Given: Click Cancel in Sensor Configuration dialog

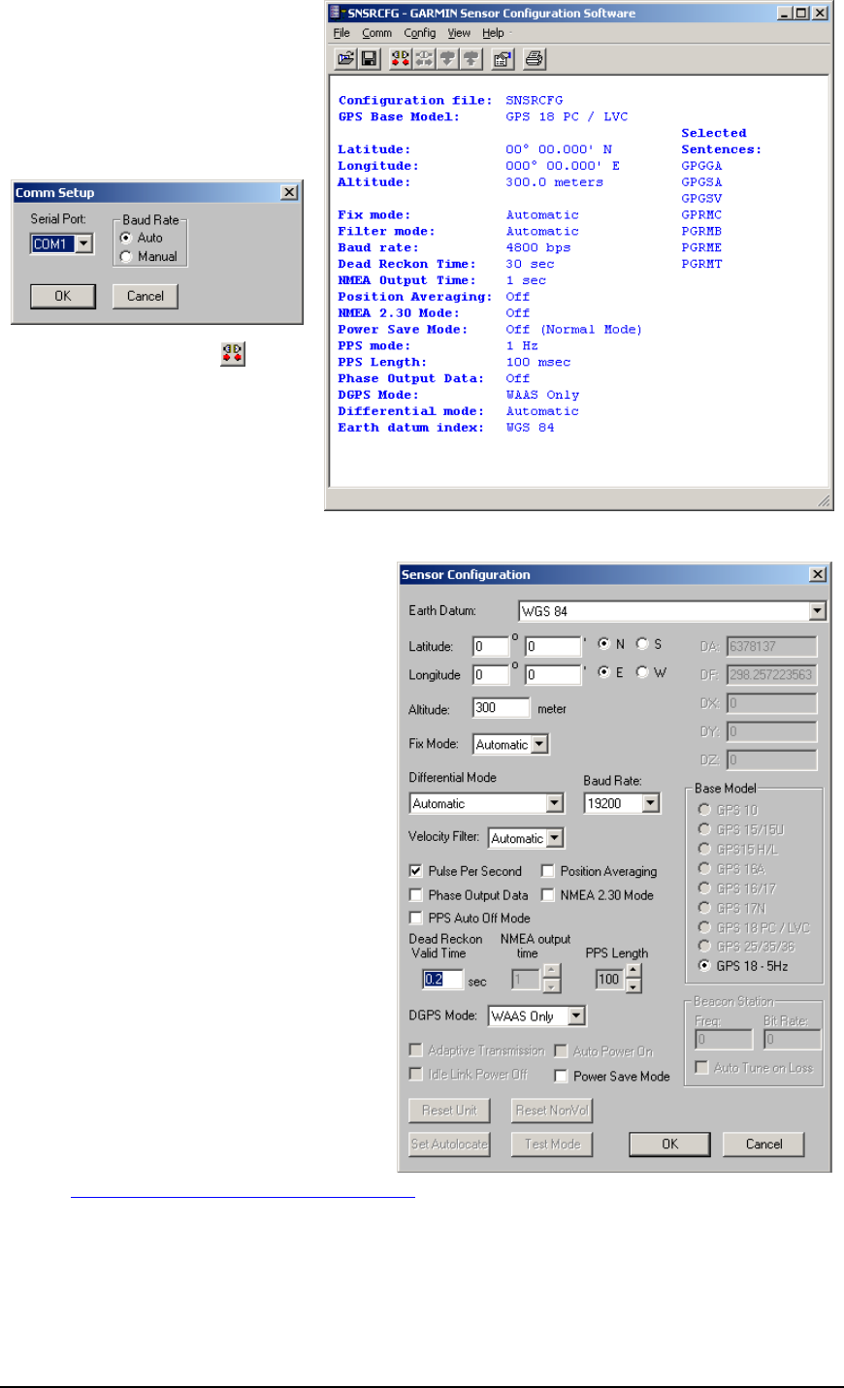Looking at the screenshot, I should coord(764,1144).
